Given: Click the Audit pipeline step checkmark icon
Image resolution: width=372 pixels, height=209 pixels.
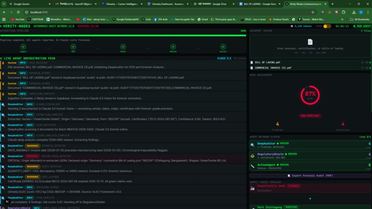Looking at the screenshot, I should (x=123, y=47).
